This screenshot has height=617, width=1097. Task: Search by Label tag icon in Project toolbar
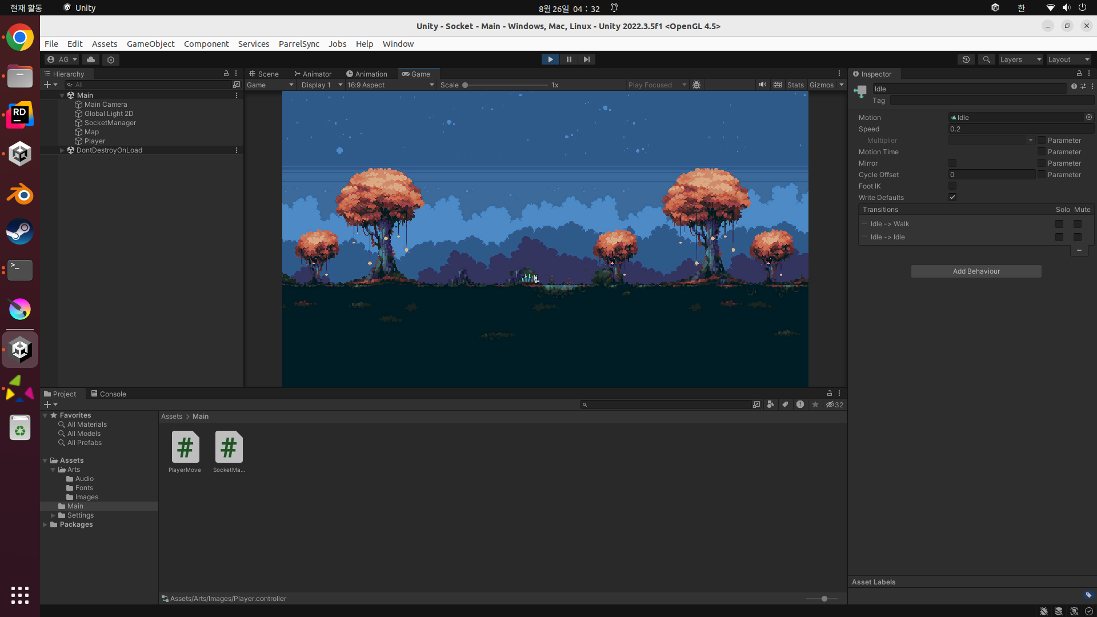786,404
